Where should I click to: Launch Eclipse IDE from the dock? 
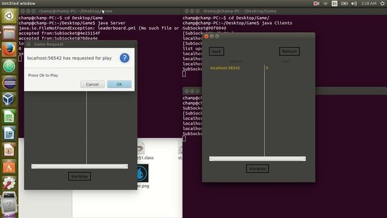[x=9, y=83]
